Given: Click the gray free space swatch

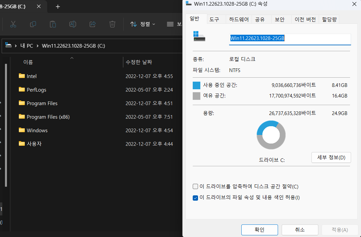Looking at the screenshot, I should coord(196,96).
